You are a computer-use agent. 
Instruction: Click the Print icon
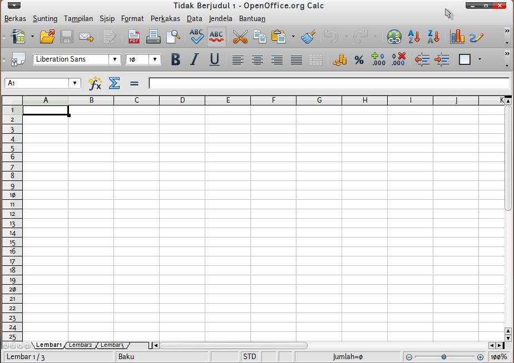(x=153, y=37)
